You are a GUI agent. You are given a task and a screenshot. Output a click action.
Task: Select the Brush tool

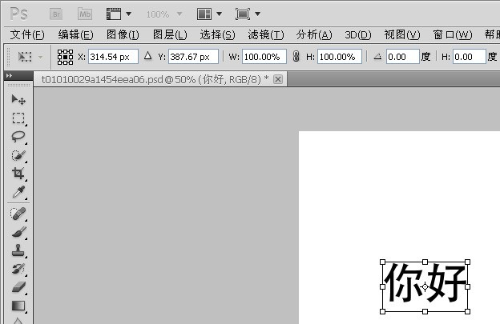point(18,232)
